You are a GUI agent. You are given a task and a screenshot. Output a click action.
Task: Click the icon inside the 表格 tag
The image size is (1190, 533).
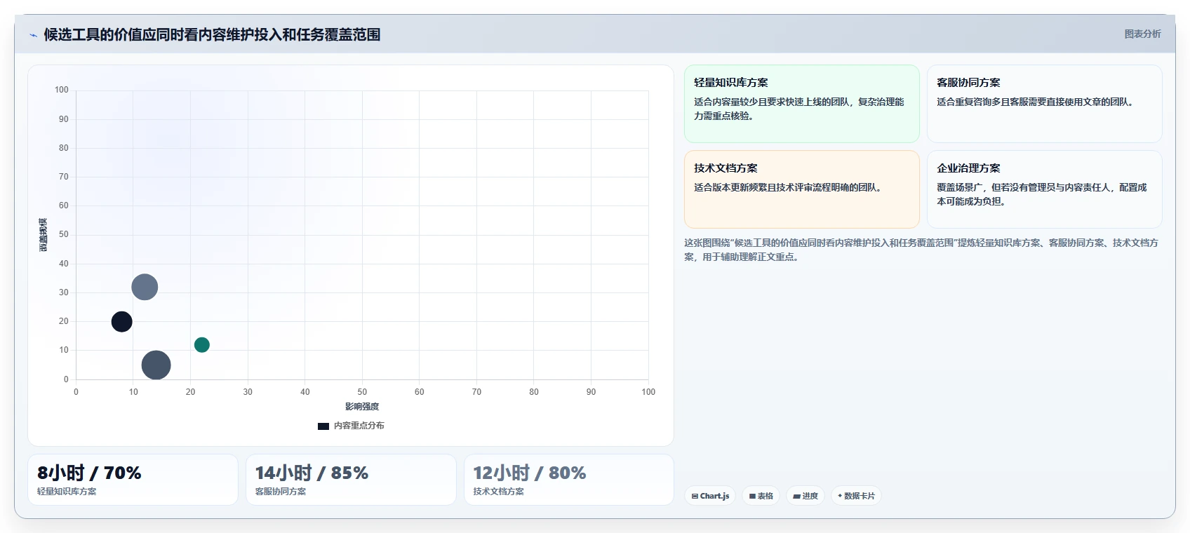[752, 496]
